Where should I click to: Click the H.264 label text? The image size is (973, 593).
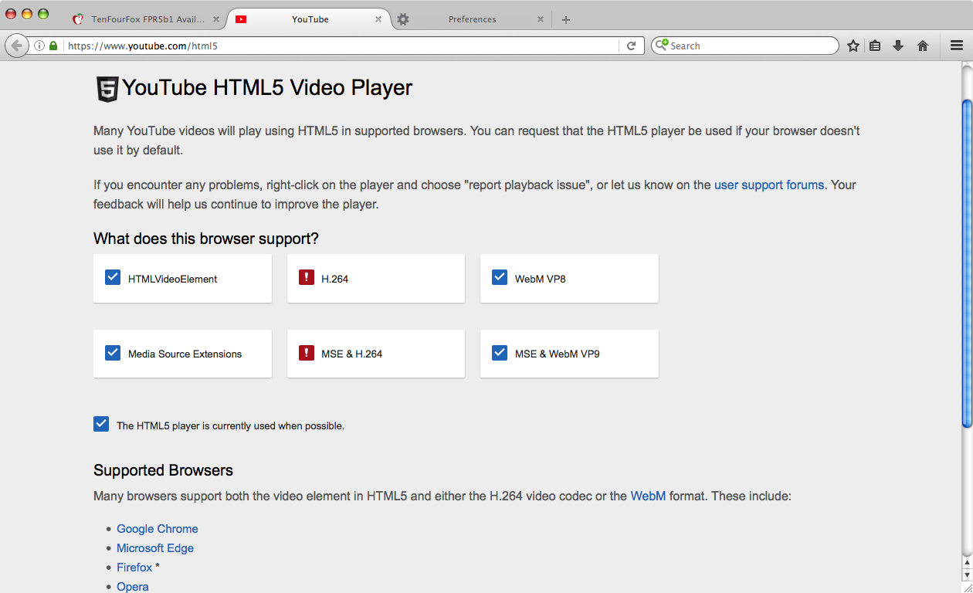click(335, 279)
